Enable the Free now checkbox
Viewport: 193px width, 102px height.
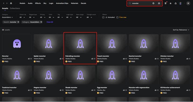(117, 17)
